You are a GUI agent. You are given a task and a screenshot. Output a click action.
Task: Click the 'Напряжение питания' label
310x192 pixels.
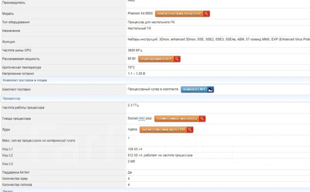[x=18, y=73]
